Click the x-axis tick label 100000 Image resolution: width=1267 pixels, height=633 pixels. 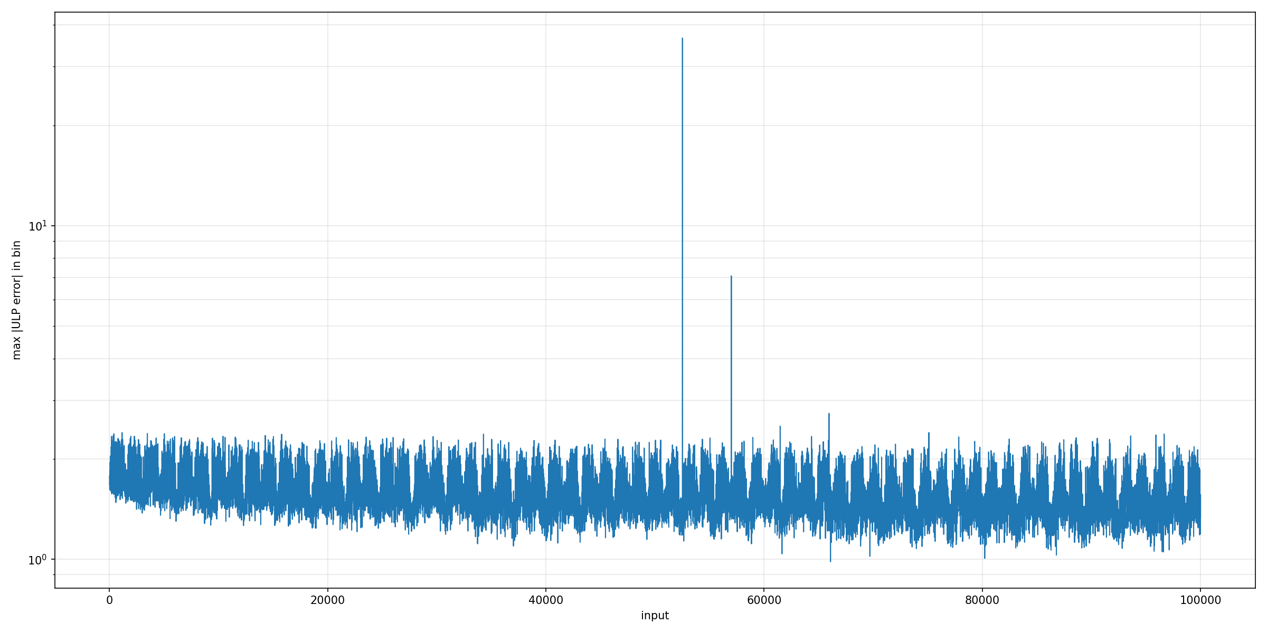[x=1200, y=600]
